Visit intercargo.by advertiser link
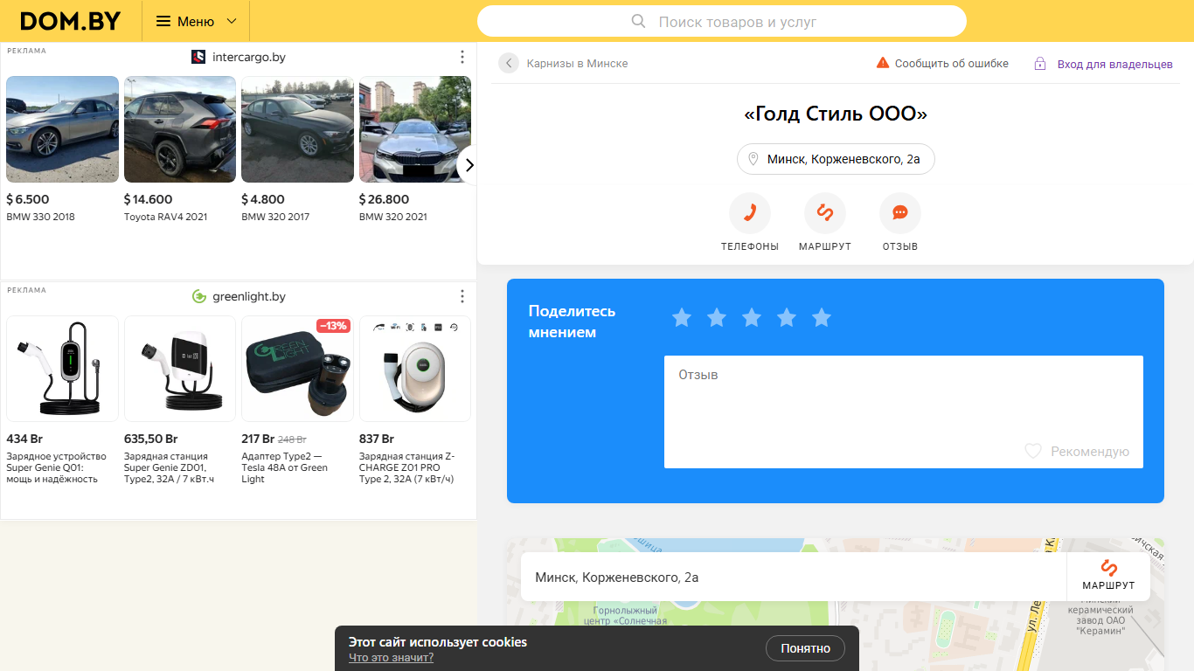Image resolution: width=1194 pixels, height=671 pixels. (x=249, y=57)
